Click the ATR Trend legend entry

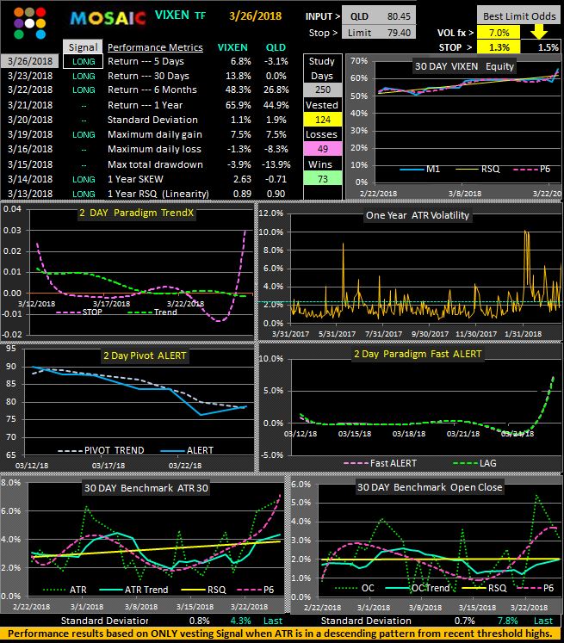click(x=133, y=590)
